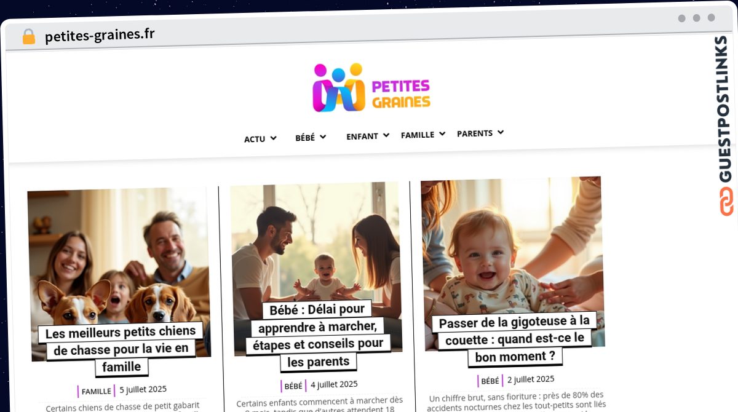Expand the FAMILLE menu chevron
This screenshot has width=738, height=412.
(x=442, y=133)
